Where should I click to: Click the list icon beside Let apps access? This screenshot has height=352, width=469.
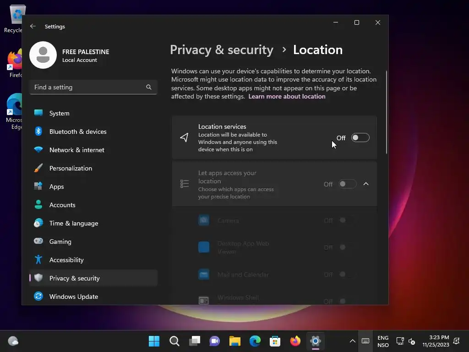(x=185, y=184)
